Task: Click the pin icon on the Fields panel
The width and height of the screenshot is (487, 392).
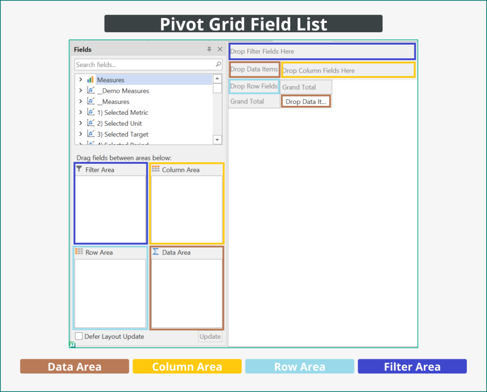Action: tap(209, 49)
